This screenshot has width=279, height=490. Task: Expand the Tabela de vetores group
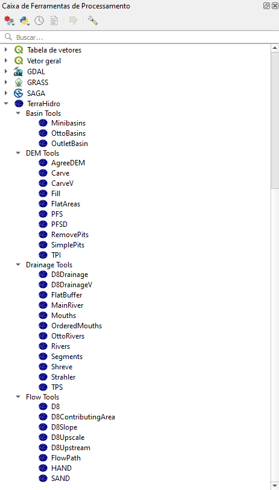(x=5, y=49)
